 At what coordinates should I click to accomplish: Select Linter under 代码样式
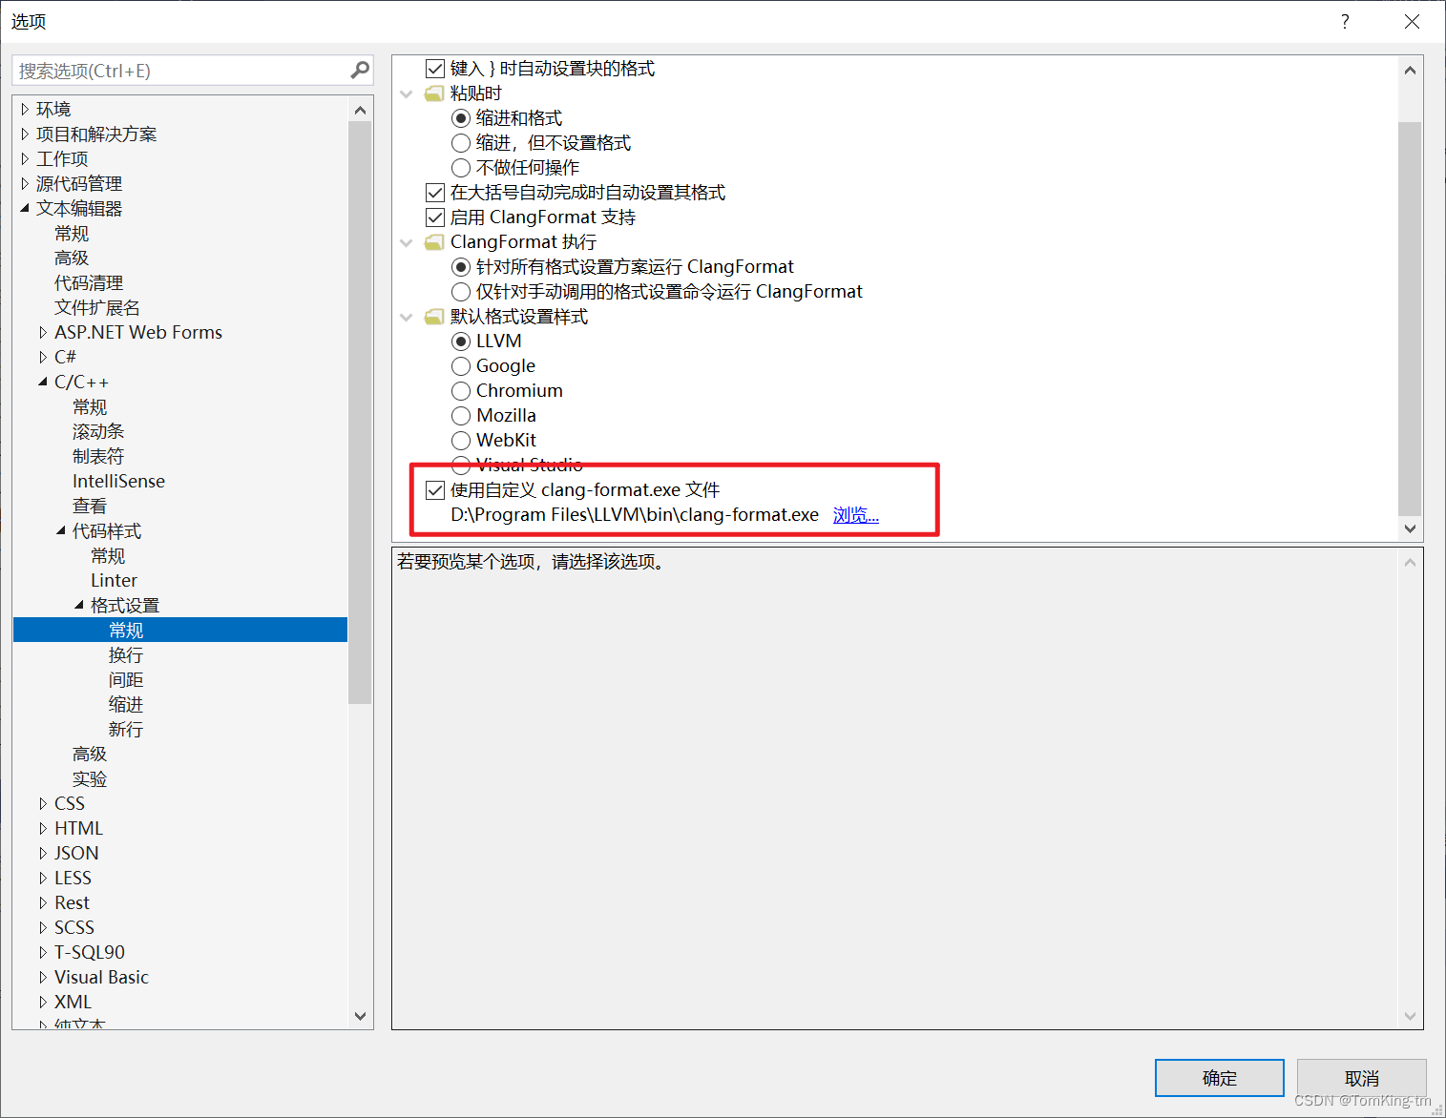[x=114, y=580]
